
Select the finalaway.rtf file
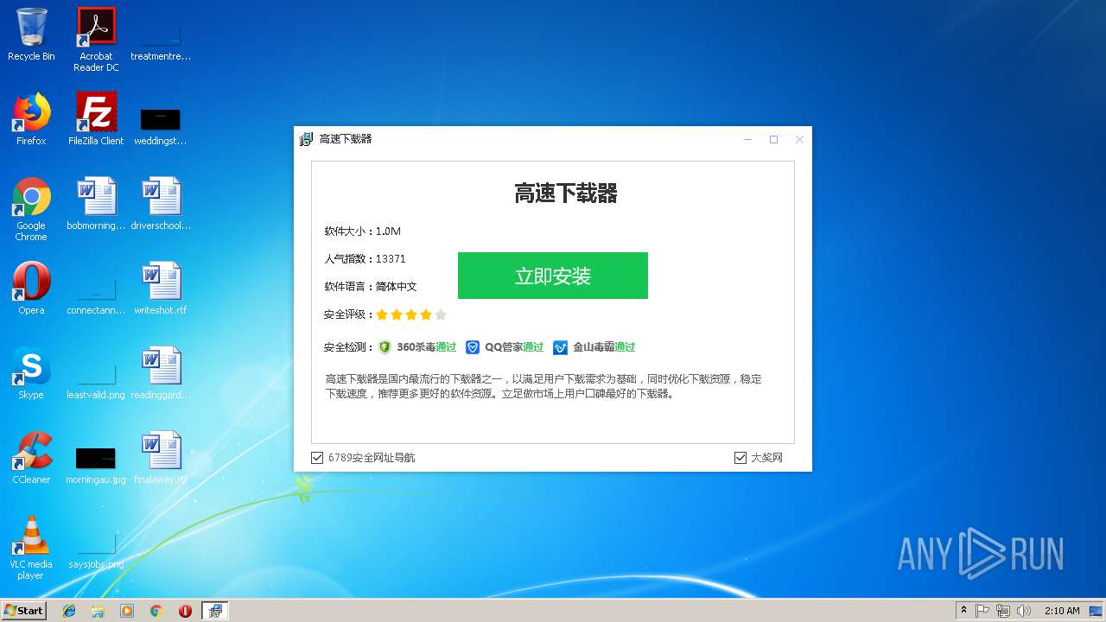(161, 458)
